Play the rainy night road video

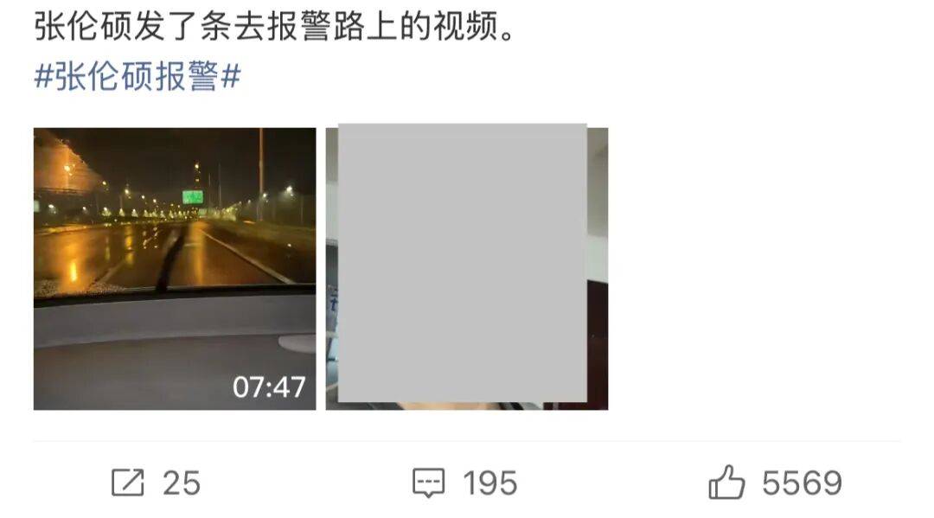tap(175, 269)
